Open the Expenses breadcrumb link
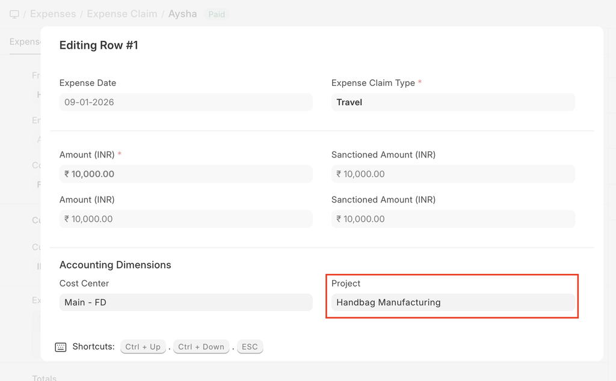 point(53,14)
